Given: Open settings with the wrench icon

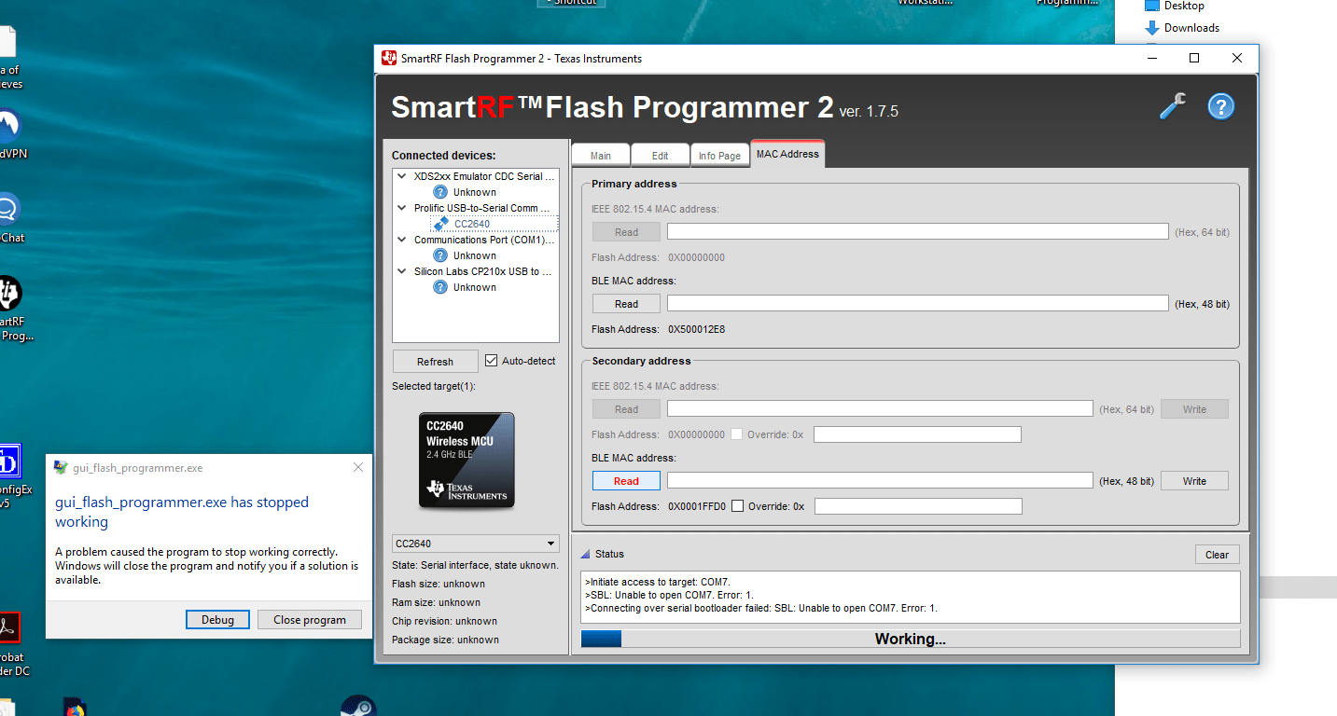Looking at the screenshot, I should click(1173, 106).
